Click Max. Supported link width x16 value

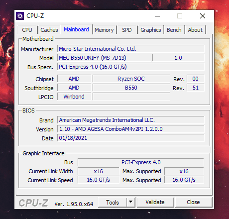[184, 171]
